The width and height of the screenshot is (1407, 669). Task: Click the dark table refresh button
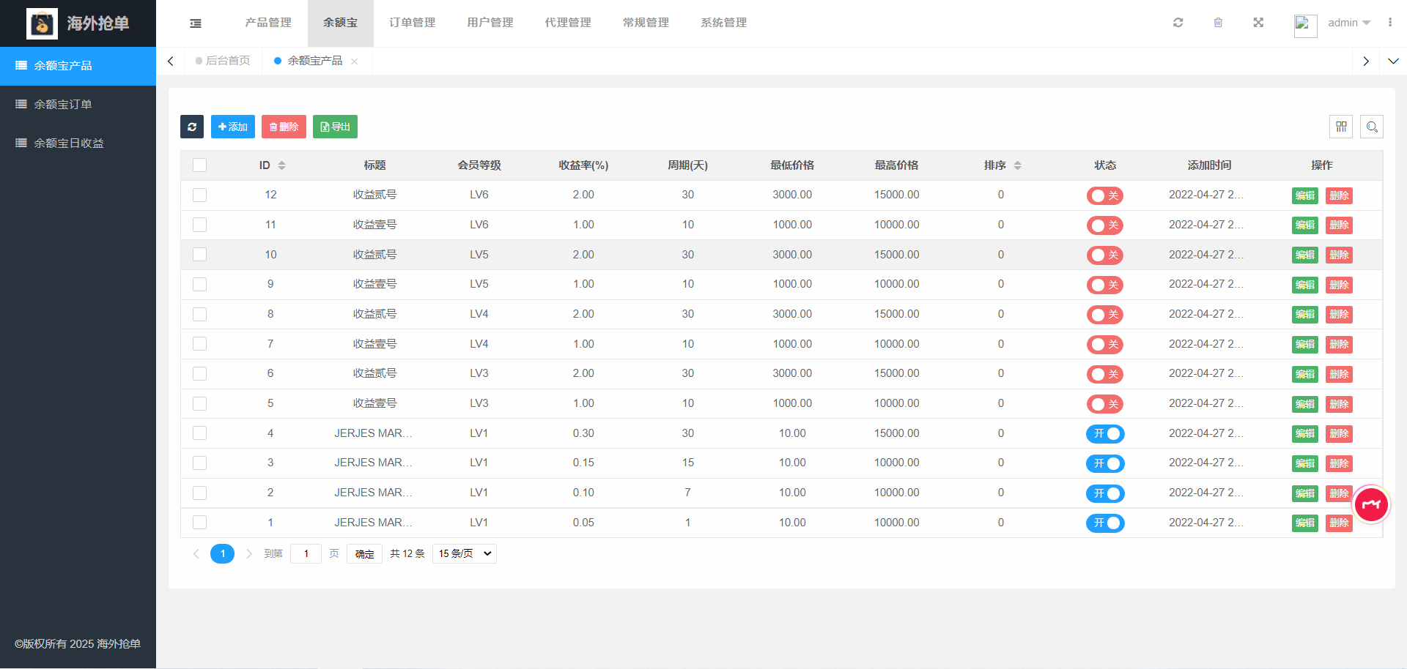point(192,127)
